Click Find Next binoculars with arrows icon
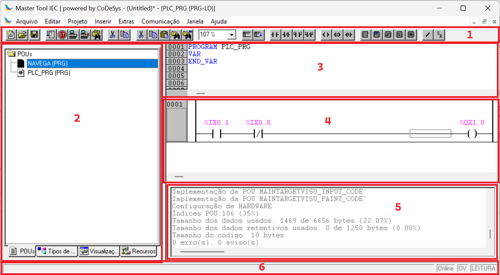Viewport: 500px width, 275px height. click(x=187, y=35)
